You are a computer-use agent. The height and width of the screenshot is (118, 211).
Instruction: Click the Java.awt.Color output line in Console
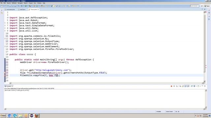click(17, 90)
